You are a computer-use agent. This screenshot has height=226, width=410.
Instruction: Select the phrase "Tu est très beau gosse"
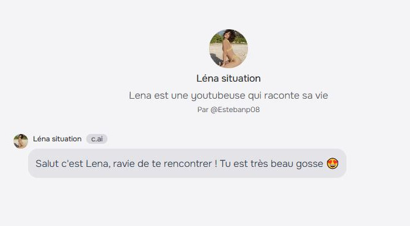pyautogui.click(x=271, y=164)
